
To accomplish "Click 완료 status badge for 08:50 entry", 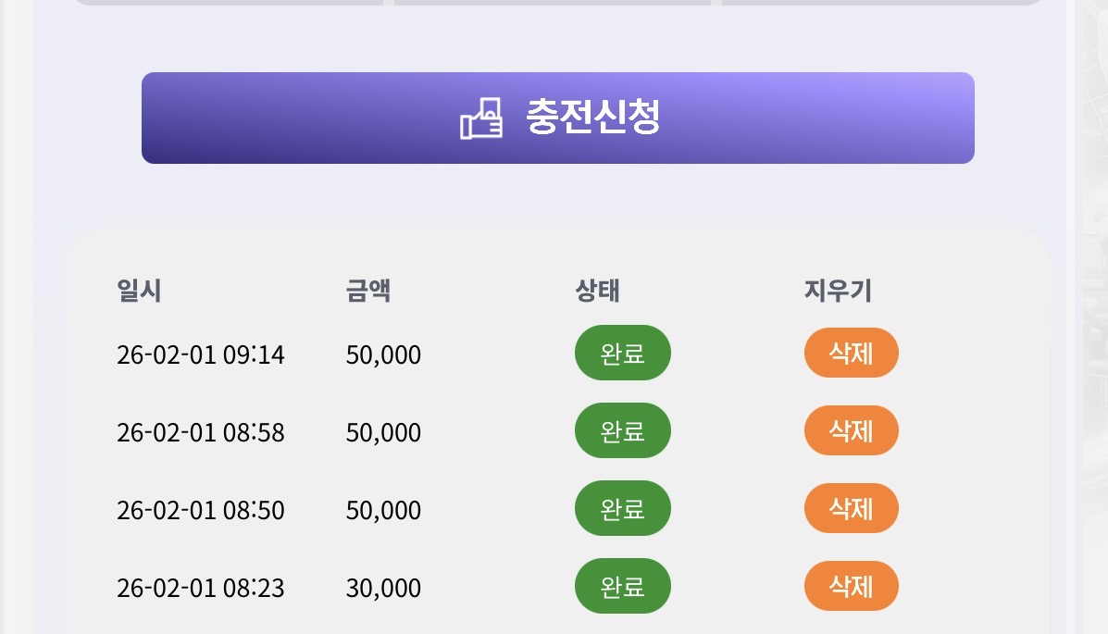I will click(x=622, y=508).
